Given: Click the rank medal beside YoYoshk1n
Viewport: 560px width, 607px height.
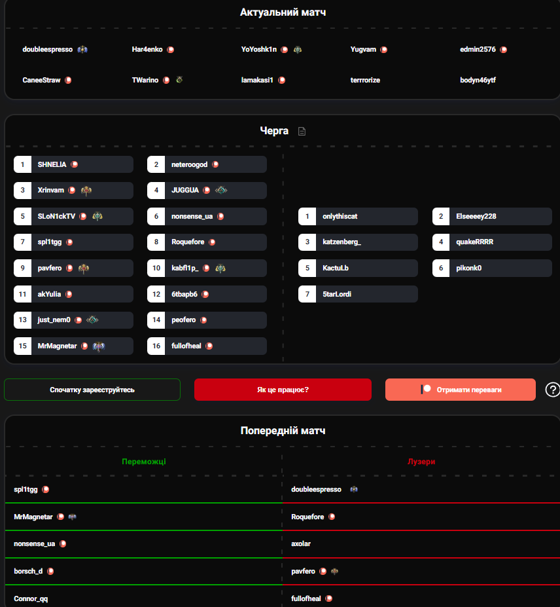Looking at the screenshot, I should point(298,50).
